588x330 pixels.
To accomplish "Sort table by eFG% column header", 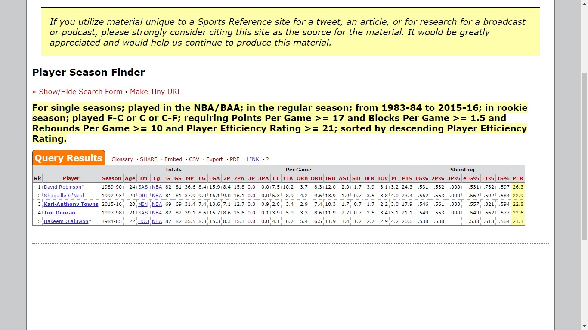I will click(x=471, y=178).
